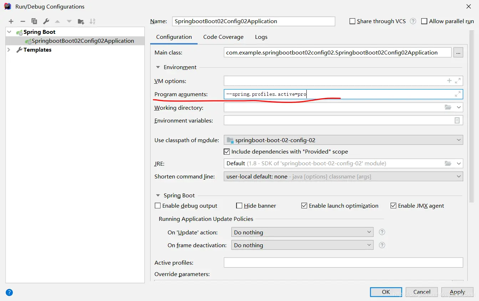Viewport: 479px width, 301px height.
Task: Open help via bottom-left question mark
Action: coord(9,292)
